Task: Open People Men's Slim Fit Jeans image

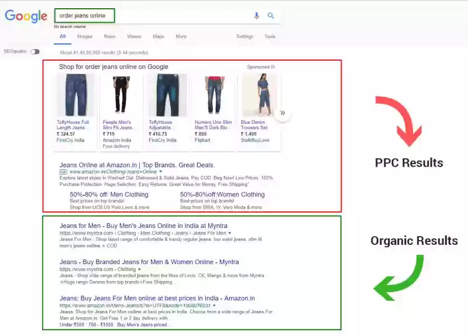Action: point(121,95)
